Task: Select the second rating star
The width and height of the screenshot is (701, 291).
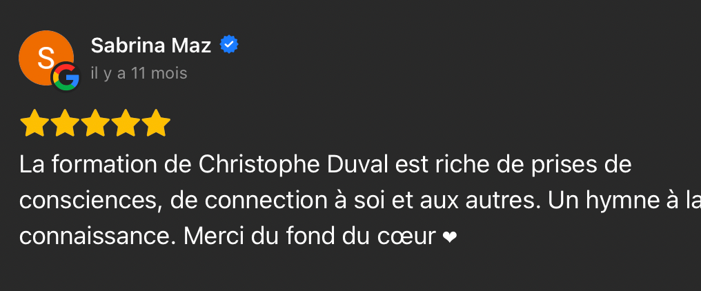Action: coord(64,123)
